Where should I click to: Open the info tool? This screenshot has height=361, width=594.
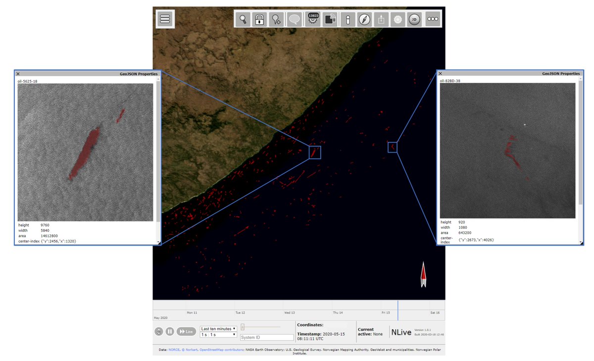click(347, 19)
